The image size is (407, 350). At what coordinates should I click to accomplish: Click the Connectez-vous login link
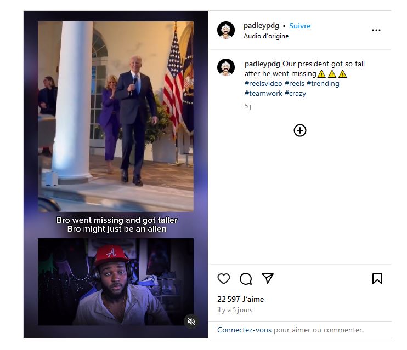click(x=244, y=330)
